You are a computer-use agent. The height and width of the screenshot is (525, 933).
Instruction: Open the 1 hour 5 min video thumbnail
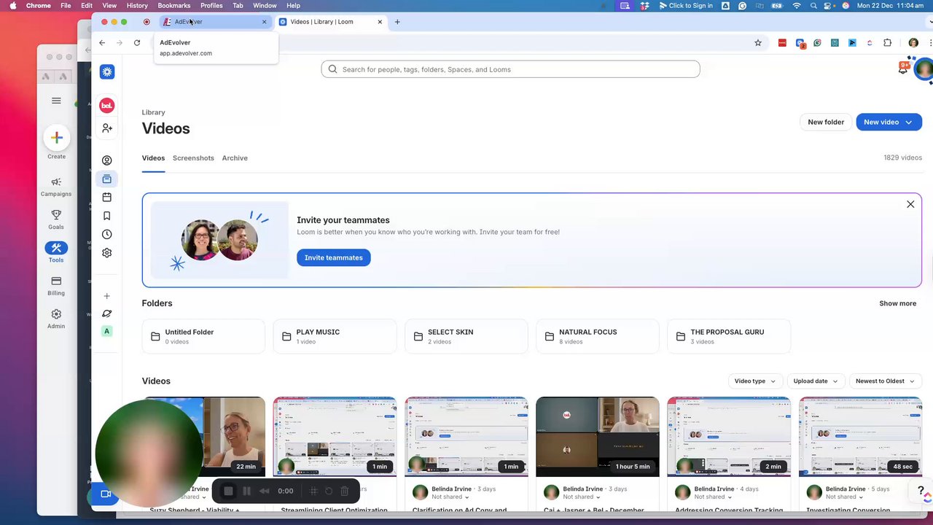598,437
